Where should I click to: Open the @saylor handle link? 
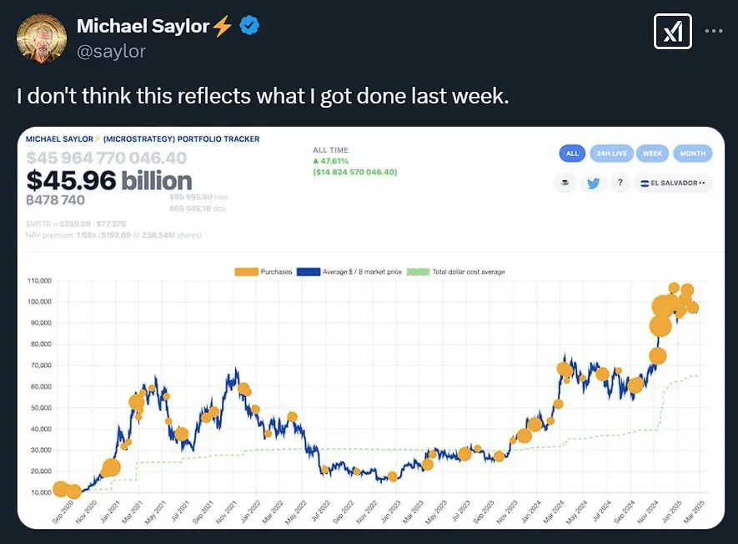tap(111, 52)
